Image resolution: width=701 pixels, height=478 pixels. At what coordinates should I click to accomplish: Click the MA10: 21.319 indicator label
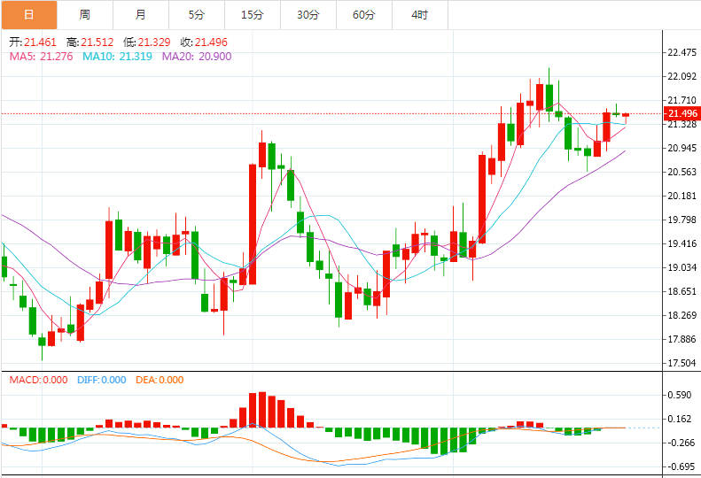click(x=118, y=57)
